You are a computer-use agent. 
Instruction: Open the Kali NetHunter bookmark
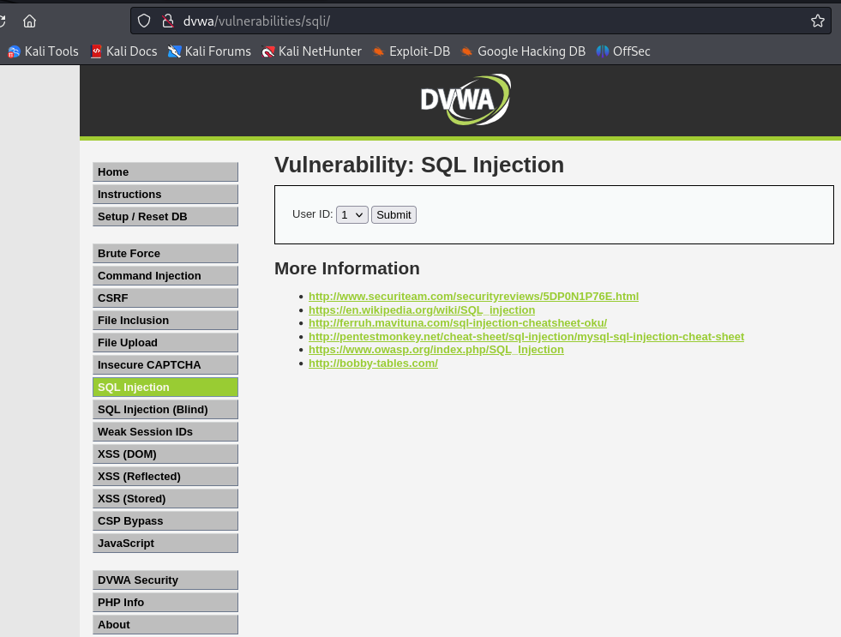tap(311, 51)
